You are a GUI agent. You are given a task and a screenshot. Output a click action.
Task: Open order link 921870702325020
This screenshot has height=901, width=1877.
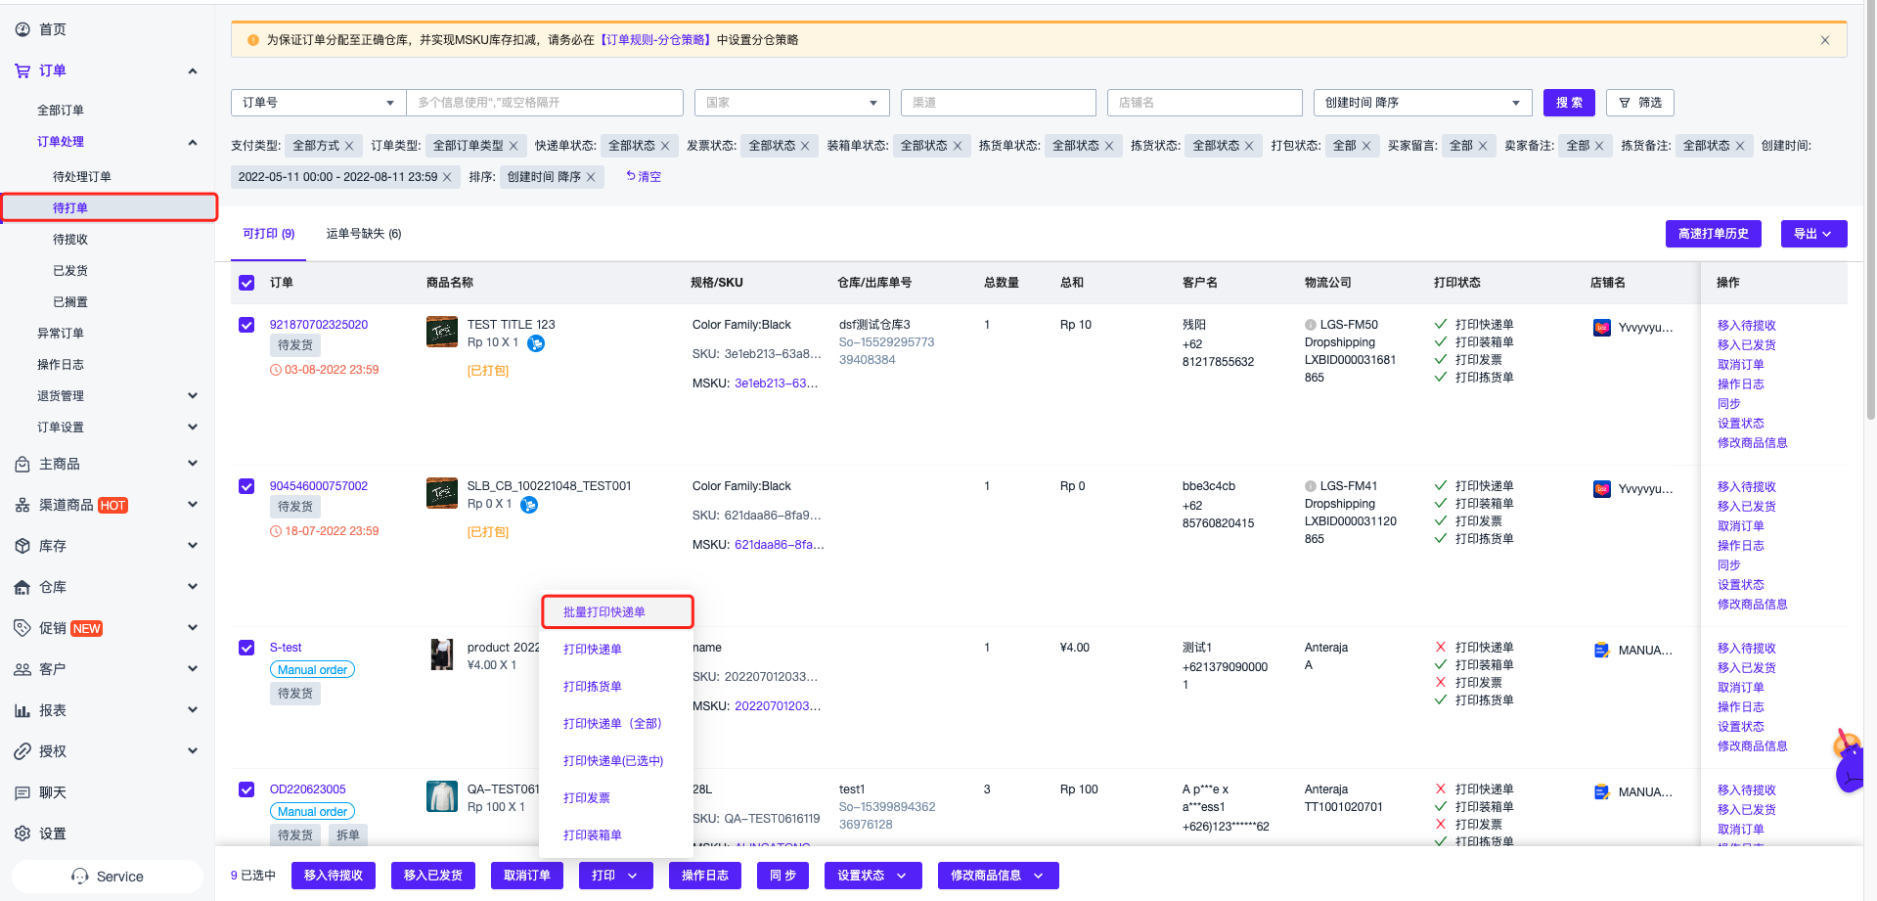[319, 325]
